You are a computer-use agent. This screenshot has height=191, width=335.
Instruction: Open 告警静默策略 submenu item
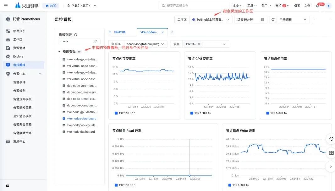22,133
